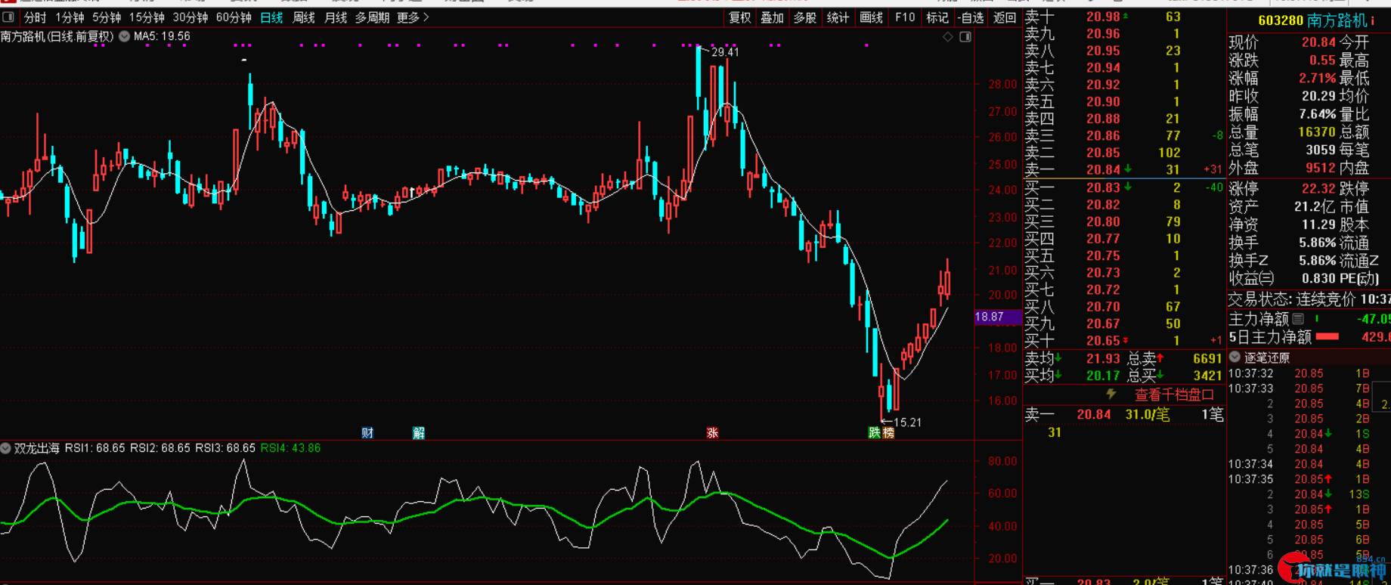Click the 卖一 price 20.84
Image resolution: width=1391 pixels, height=585 pixels.
(1104, 170)
